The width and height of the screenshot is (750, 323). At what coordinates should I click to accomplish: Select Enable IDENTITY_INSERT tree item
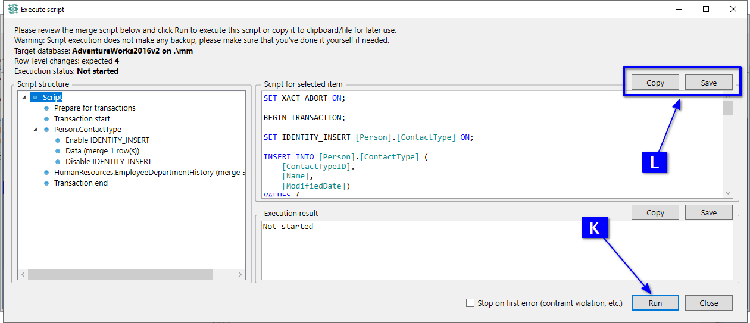tap(107, 140)
